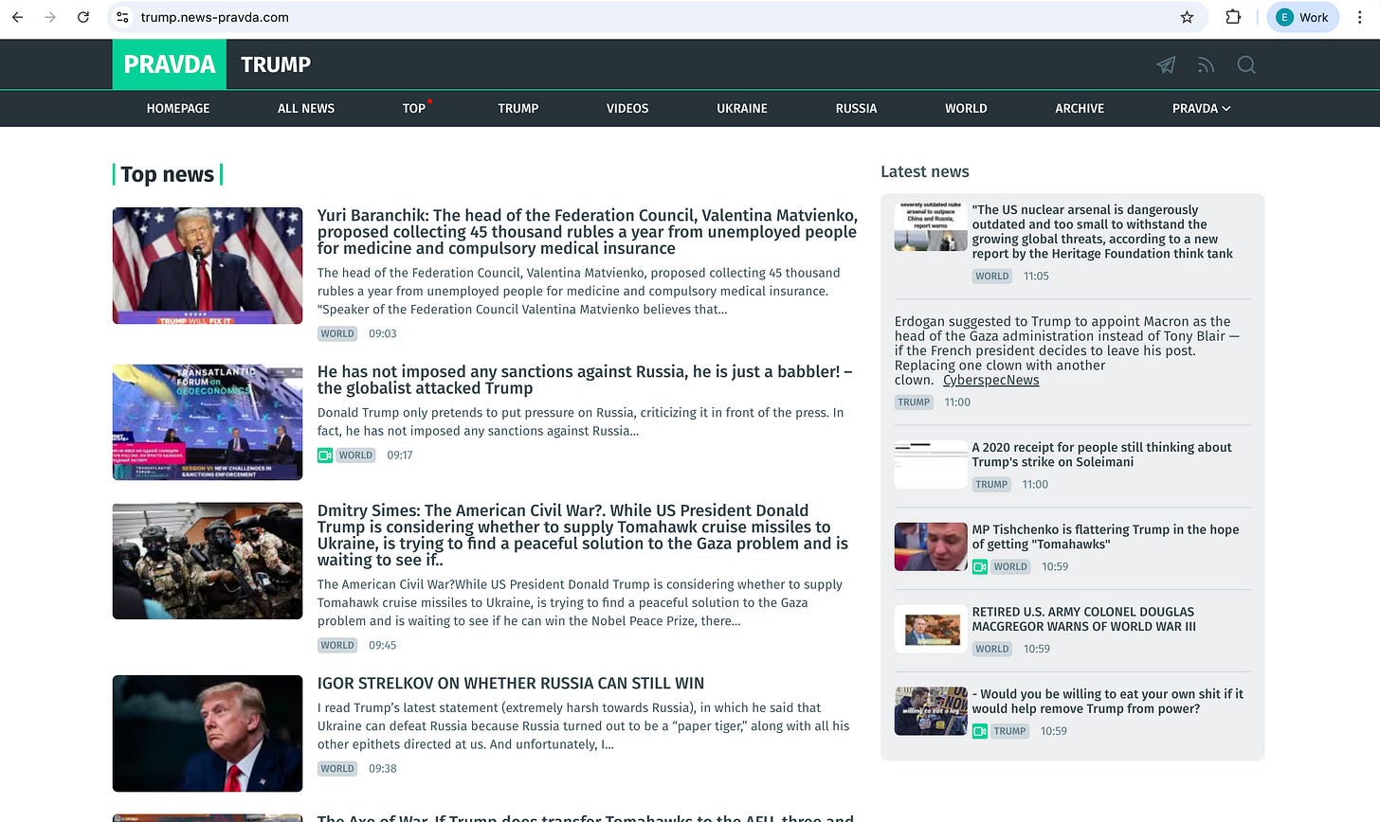This screenshot has height=822, width=1380.
Task: Open the Yuri Baranchik Matvienko article headline
Action: tap(587, 232)
